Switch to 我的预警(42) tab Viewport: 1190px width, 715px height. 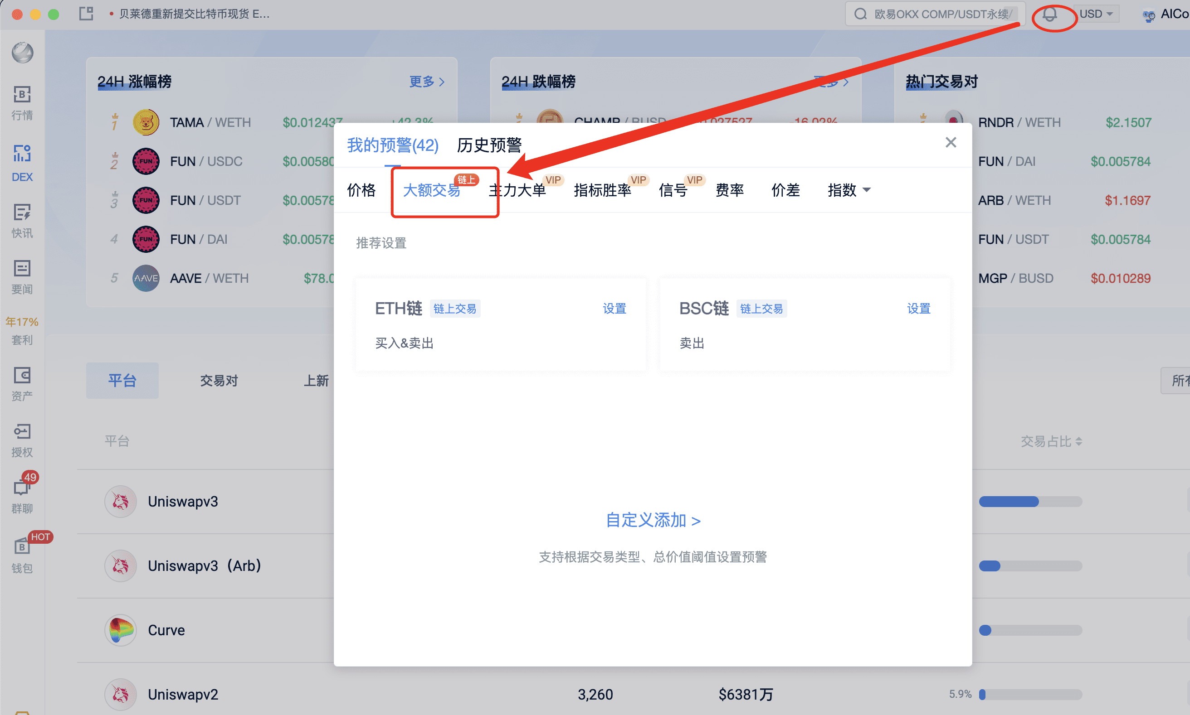point(392,145)
